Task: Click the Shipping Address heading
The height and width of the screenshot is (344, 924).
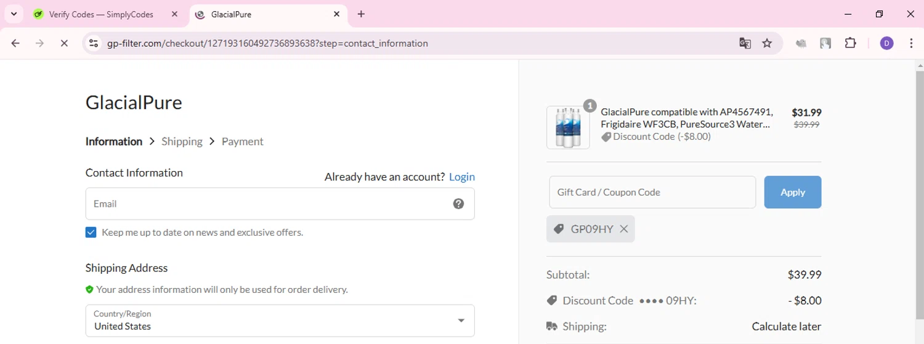Action: coord(126,268)
